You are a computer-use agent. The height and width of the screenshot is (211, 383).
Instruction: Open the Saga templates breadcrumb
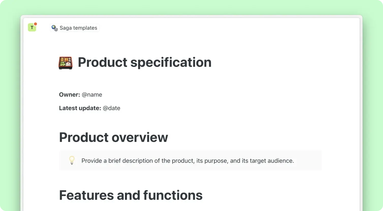78,28
